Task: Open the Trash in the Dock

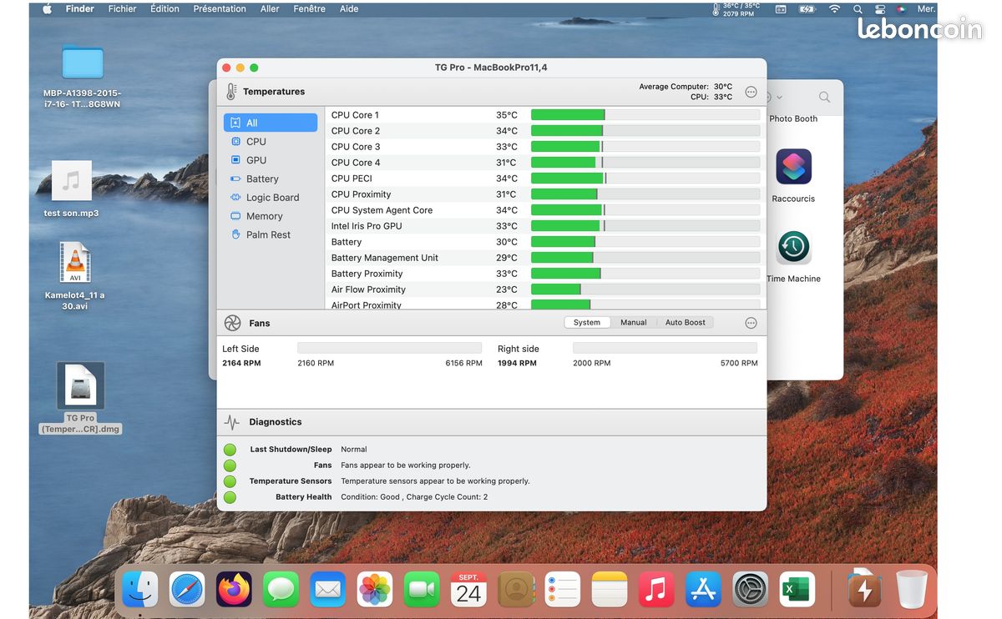Action: [912, 590]
